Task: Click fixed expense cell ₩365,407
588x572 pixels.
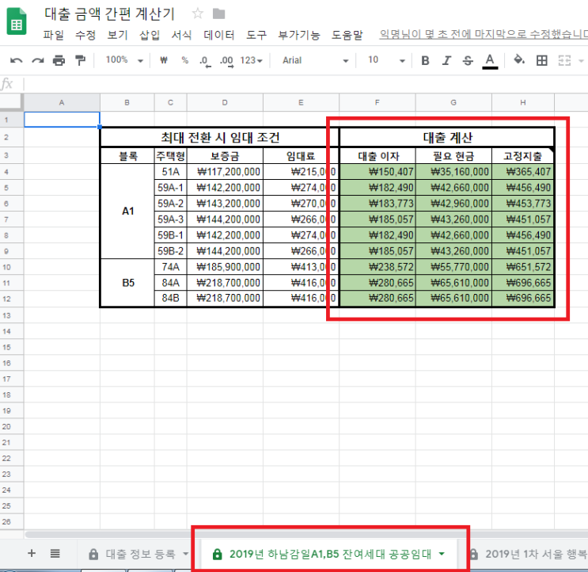Action: click(523, 172)
